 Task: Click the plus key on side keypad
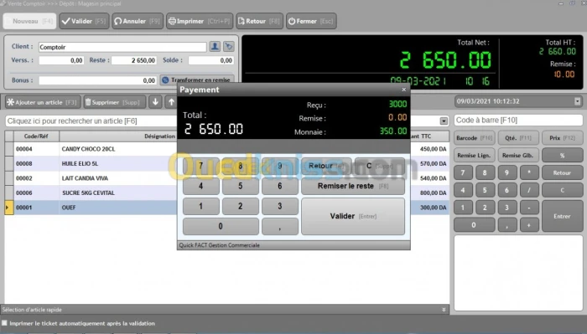[529, 225]
